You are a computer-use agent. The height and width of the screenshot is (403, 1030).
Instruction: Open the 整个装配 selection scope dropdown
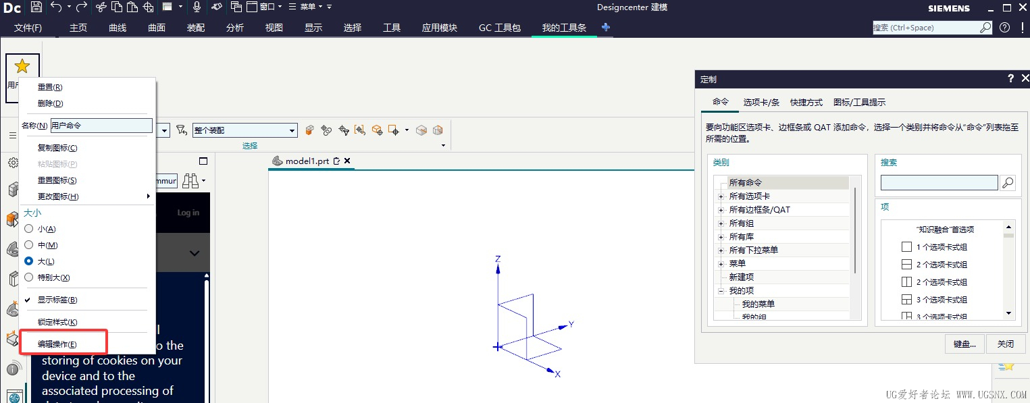pos(292,130)
